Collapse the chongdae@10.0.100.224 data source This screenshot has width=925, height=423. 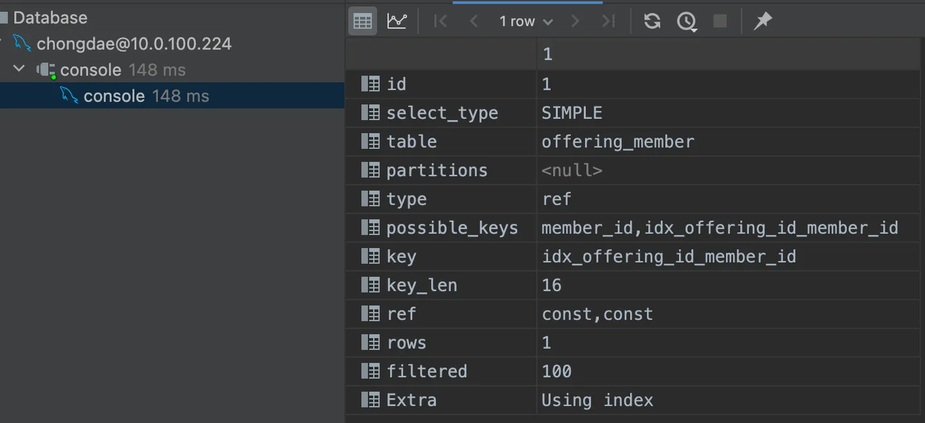pos(3,44)
